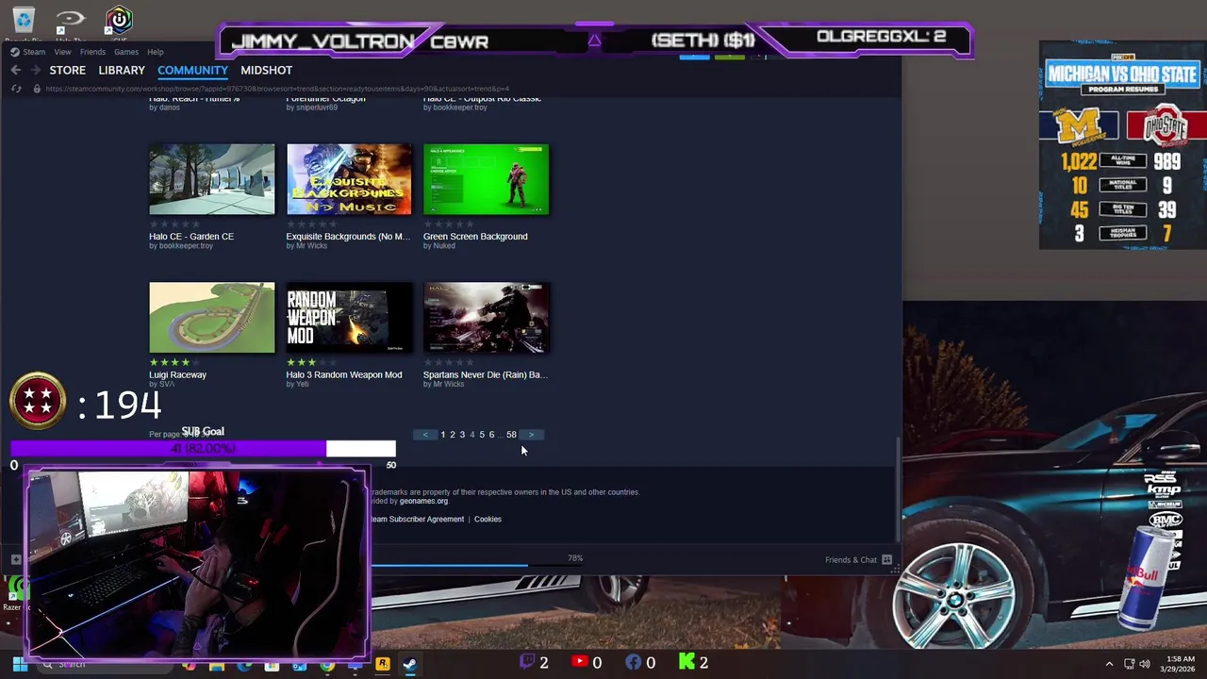Screen dimensions: 1207x679
Task: Go back with Steam's back arrow
Action: (16, 70)
